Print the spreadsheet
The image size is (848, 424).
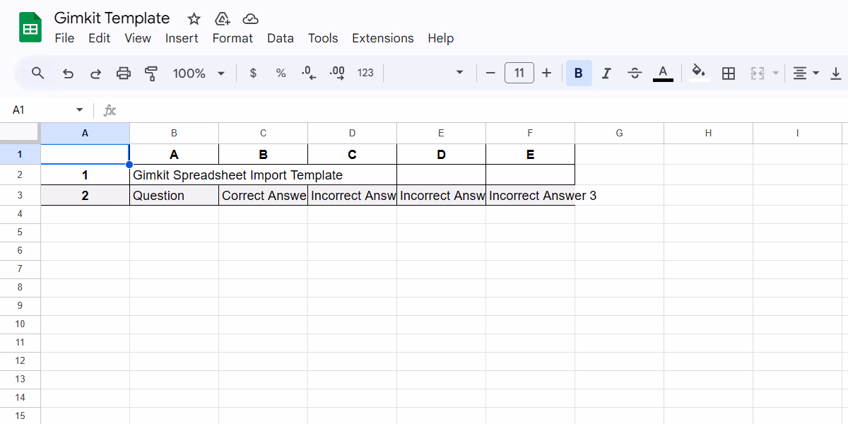tap(124, 73)
